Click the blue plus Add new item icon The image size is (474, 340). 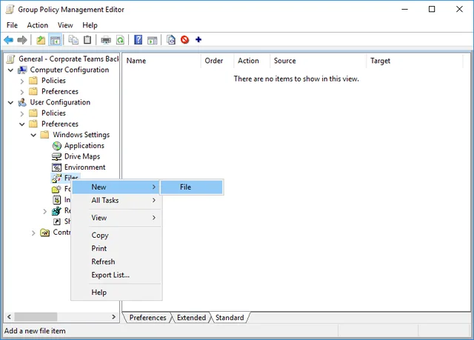coord(198,39)
